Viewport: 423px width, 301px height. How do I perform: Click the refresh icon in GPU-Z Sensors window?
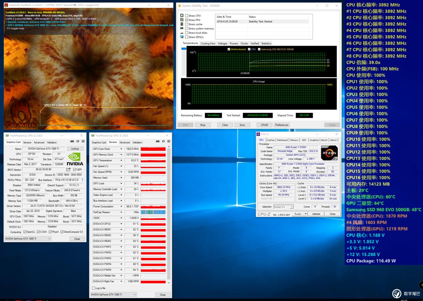(163, 142)
